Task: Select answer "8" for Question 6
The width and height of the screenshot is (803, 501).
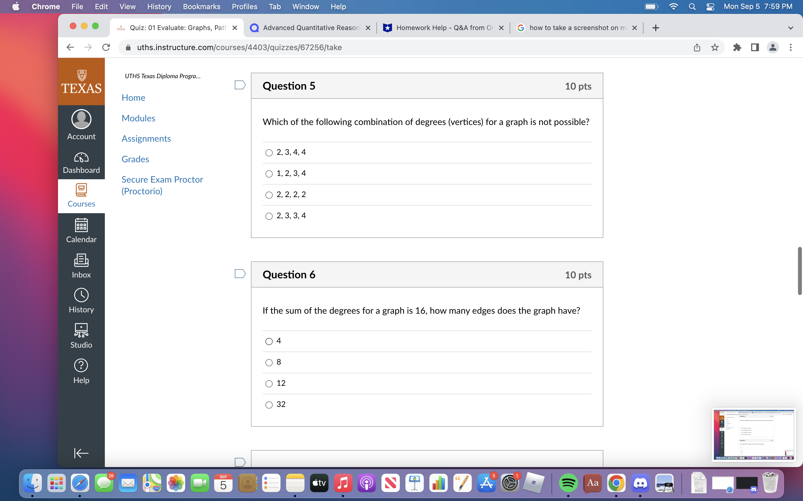Action: (x=269, y=362)
